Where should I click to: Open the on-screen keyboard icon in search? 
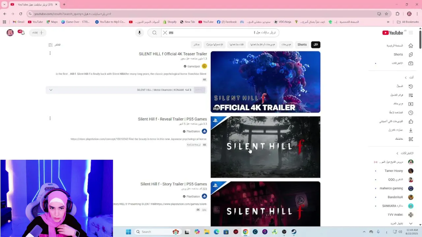click(171, 33)
